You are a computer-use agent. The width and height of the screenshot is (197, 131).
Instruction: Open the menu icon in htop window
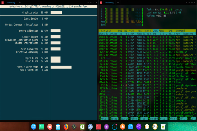tap(186, 3)
